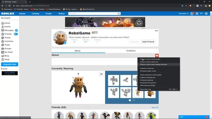212x119 pixels.
Task: Open the first worn item thumbnail
Action: [114, 80]
